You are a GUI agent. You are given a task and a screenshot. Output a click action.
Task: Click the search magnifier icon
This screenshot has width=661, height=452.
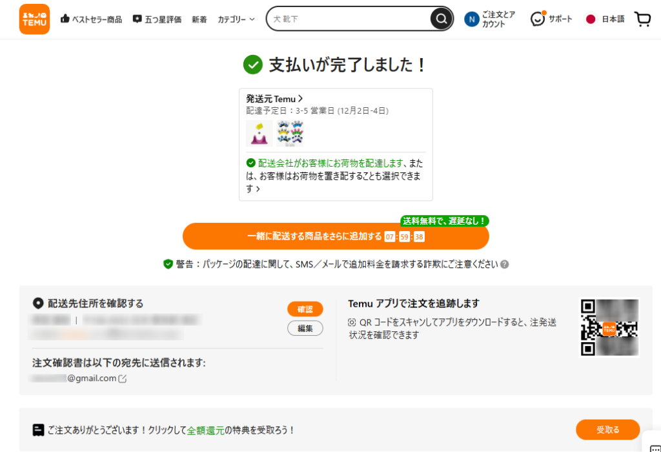tap(441, 19)
